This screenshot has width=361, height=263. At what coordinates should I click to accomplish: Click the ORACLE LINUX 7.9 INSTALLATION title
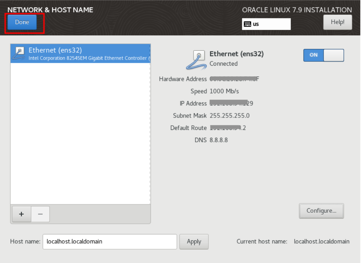[x=297, y=10]
